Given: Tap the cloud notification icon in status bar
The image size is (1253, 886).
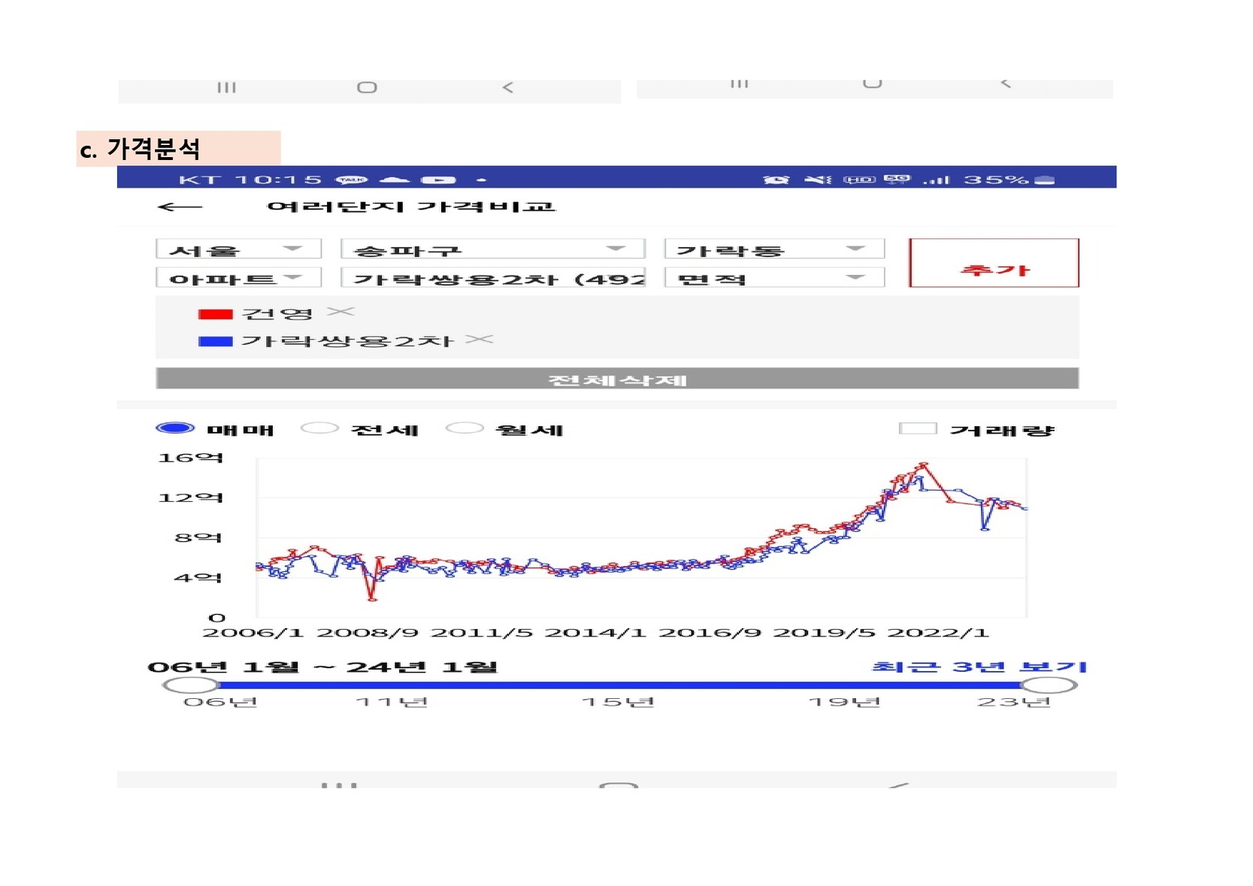Looking at the screenshot, I should [395, 180].
